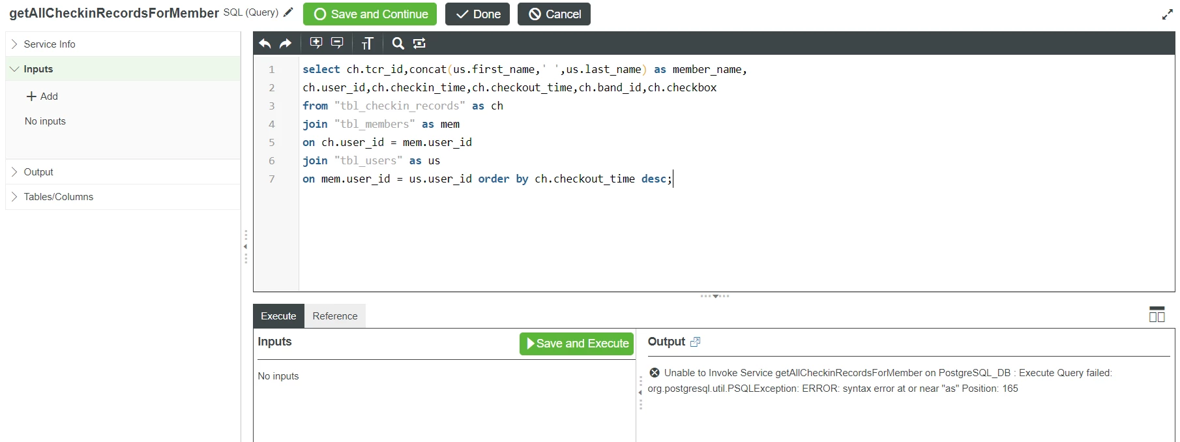Viewport: 1180px width, 442px height.
Task: Click Save and Execute button
Action: (576, 344)
